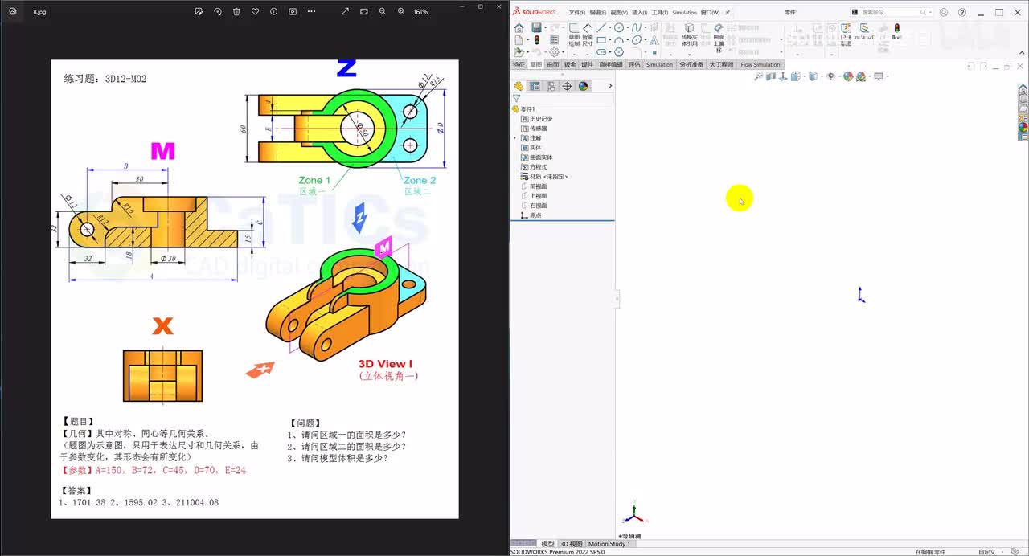This screenshot has height=556, width=1029.
Task: Rotate the image in Photos viewer
Action: coord(218,11)
